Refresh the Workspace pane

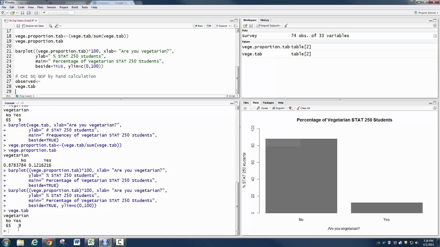(x=435, y=26)
